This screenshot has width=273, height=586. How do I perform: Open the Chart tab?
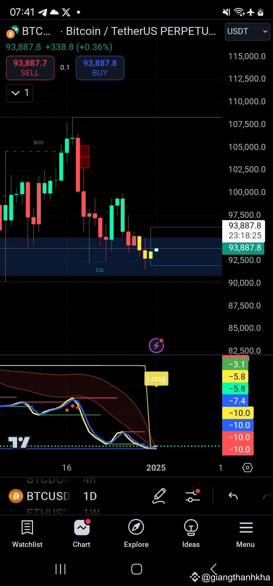[x=82, y=534]
